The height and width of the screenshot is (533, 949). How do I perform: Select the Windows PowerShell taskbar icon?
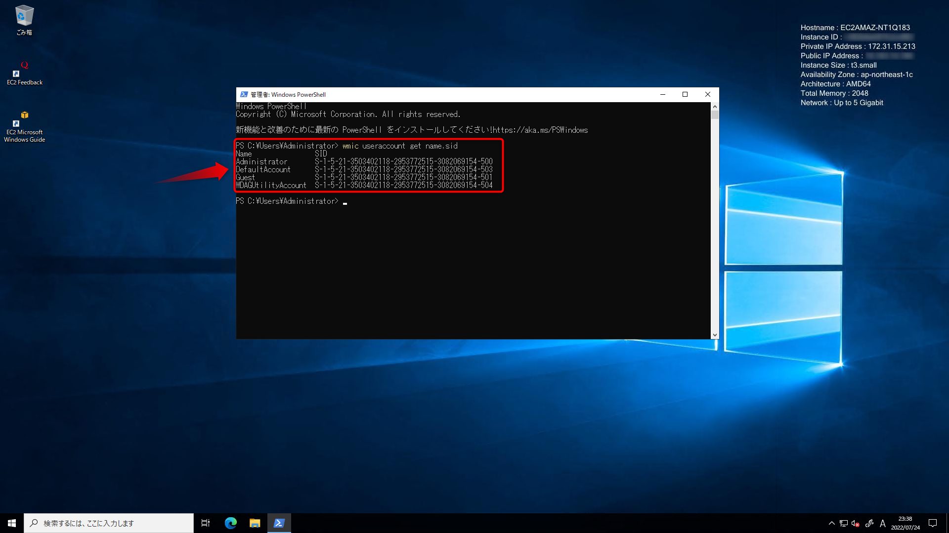pyautogui.click(x=279, y=523)
